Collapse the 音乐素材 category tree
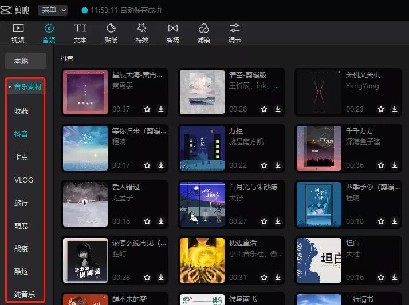 click(x=10, y=87)
